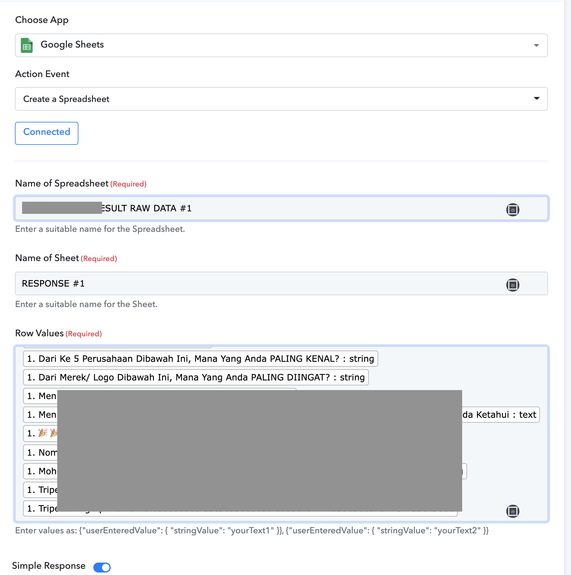Screen dimensions: 571x575
Task: Click the Connected button
Action: (x=47, y=133)
